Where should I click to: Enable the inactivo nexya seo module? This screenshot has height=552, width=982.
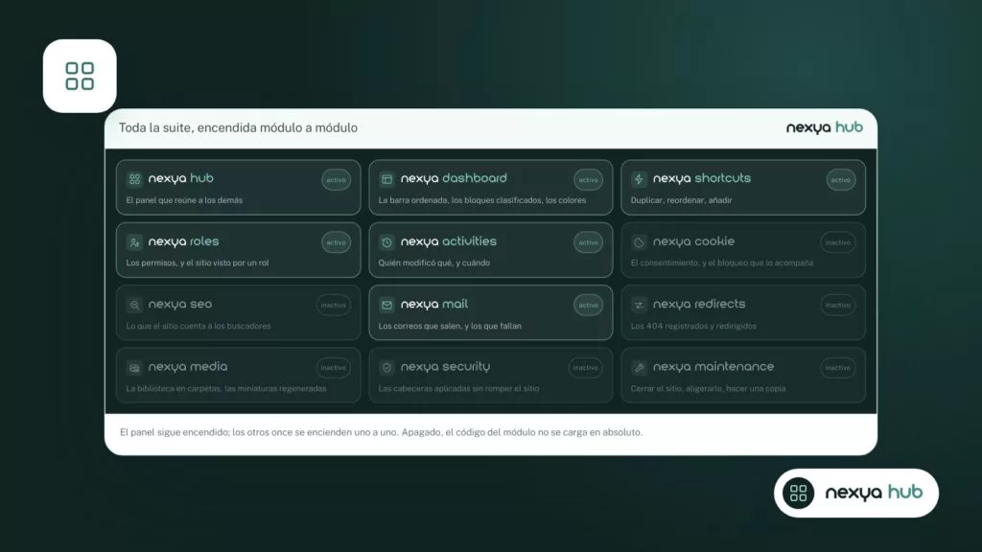[x=333, y=305]
